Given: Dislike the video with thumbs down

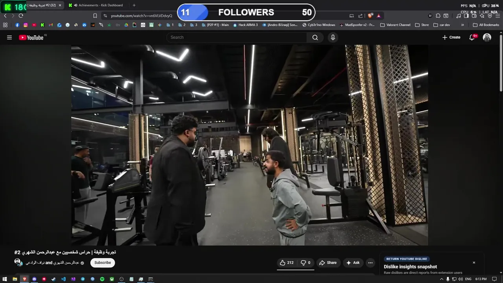Looking at the screenshot, I should point(305,263).
